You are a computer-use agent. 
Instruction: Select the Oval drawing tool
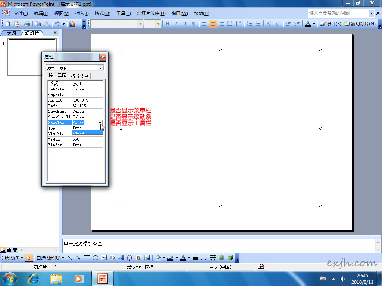pos(95,258)
